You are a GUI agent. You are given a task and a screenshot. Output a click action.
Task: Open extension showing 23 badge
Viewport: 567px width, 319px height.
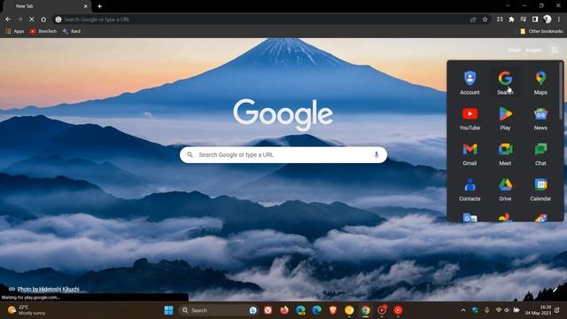(x=500, y=19)
